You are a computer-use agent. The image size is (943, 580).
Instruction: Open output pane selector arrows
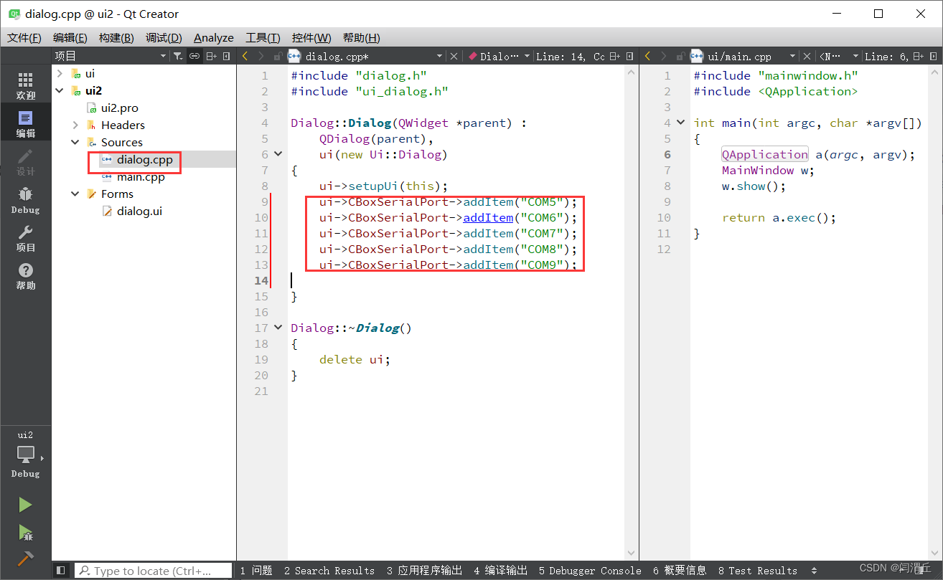814,571
